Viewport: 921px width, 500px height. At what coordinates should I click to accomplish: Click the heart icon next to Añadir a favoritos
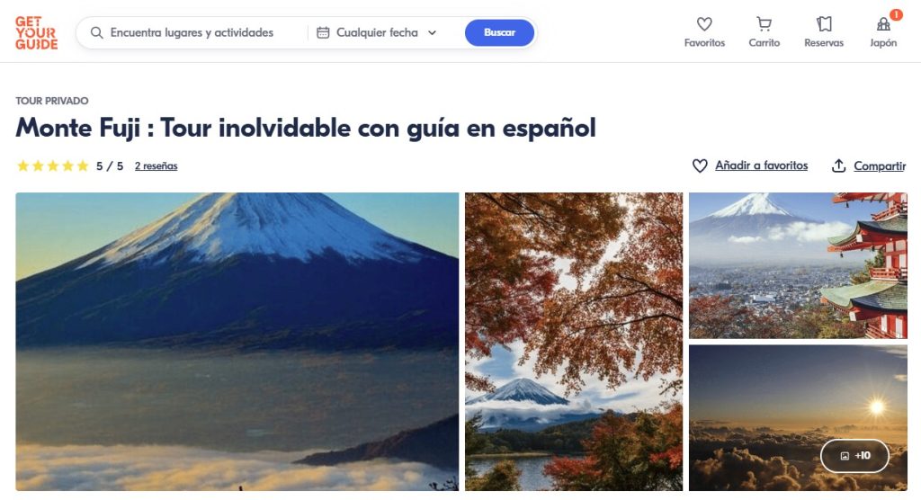click(700, 166)
